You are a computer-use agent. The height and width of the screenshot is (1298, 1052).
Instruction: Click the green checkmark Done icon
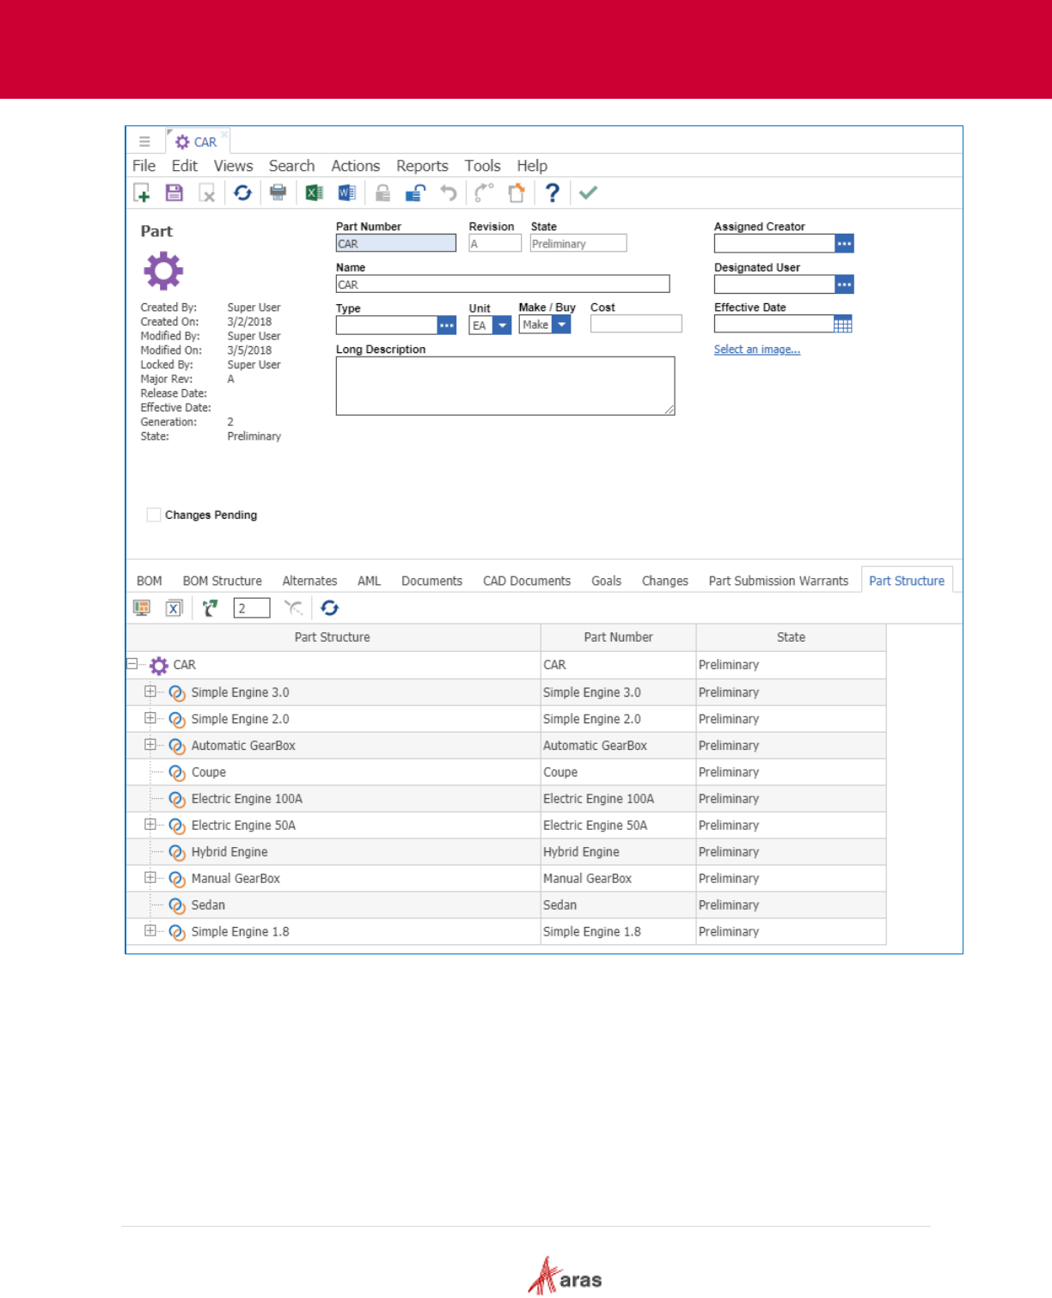(589, 193)
